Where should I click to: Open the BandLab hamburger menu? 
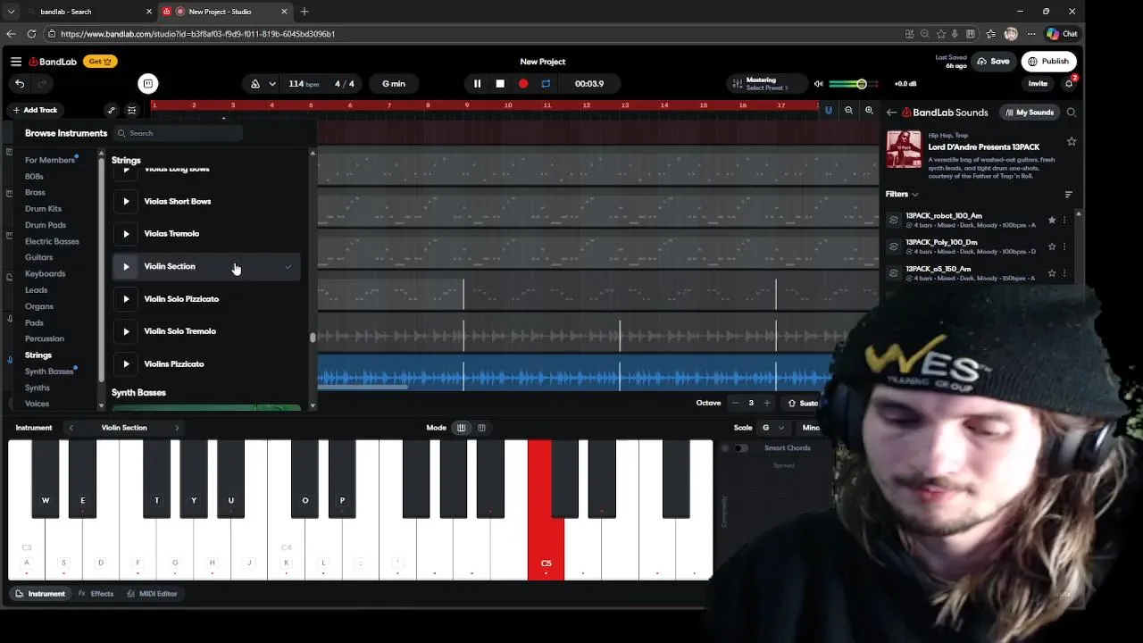pyautogui.click(x=16, y=62)
